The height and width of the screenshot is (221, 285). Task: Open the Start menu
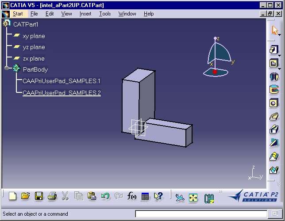click(x=18, y=14)
